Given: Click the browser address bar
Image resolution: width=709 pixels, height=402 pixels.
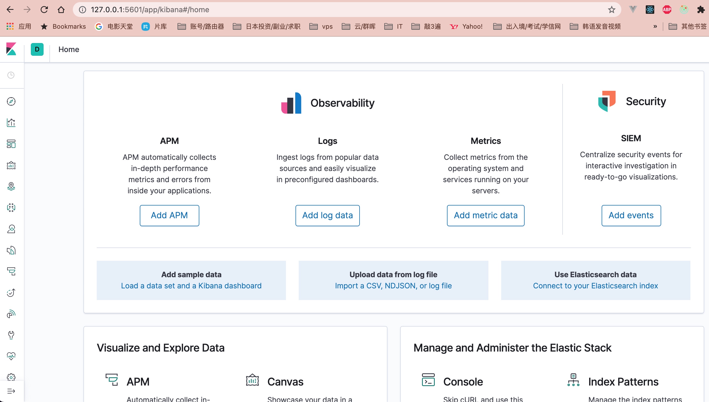Looking at the screenshot, I should [332, 10].
